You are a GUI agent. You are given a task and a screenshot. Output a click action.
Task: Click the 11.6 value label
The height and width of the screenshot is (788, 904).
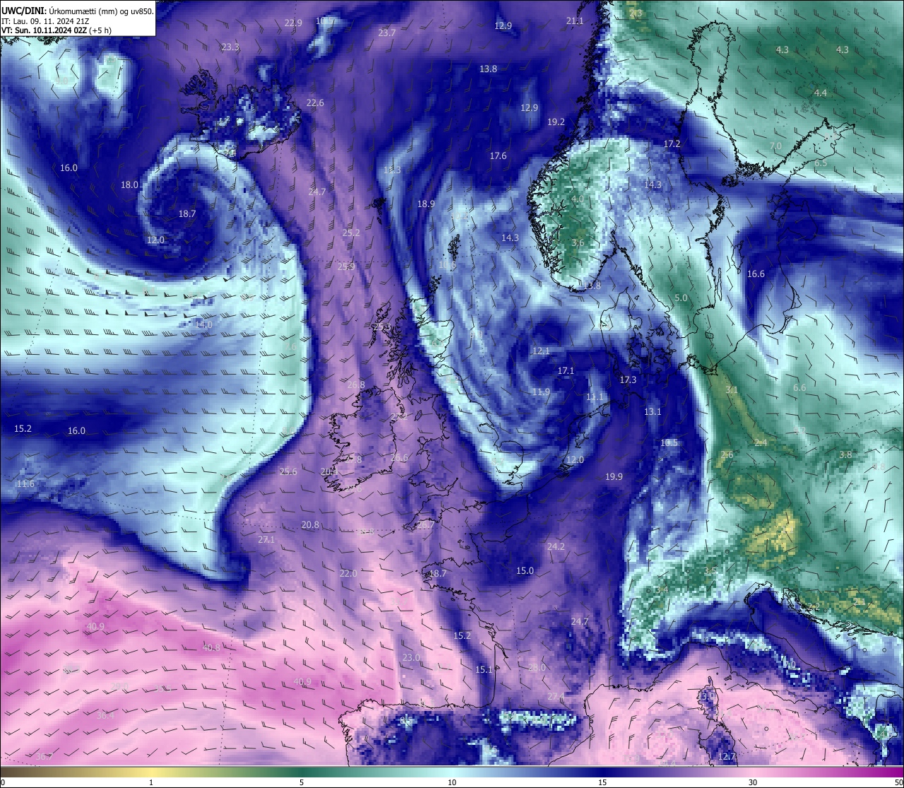pyautogui.click(x=25, y=484)
